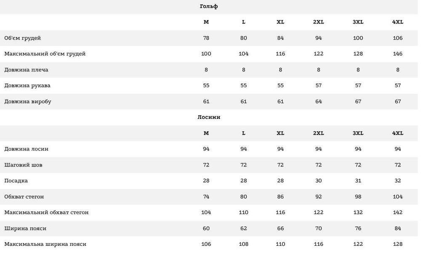Click the 2XL value 64 for Довжина виробу
The image size is (421, 258).
318,102
